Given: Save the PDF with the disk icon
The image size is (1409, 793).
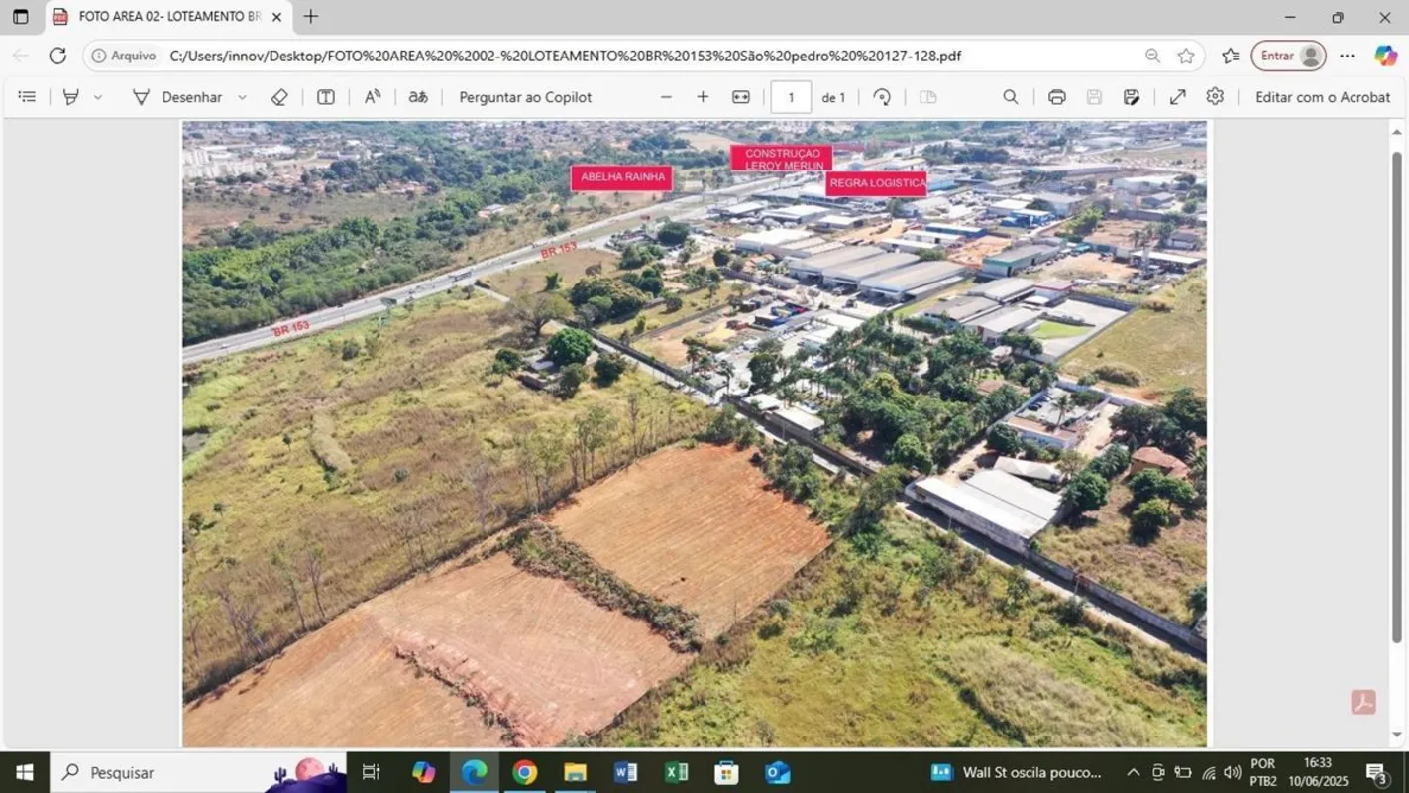Looking at the screenshot, I should pos(1094,97).
